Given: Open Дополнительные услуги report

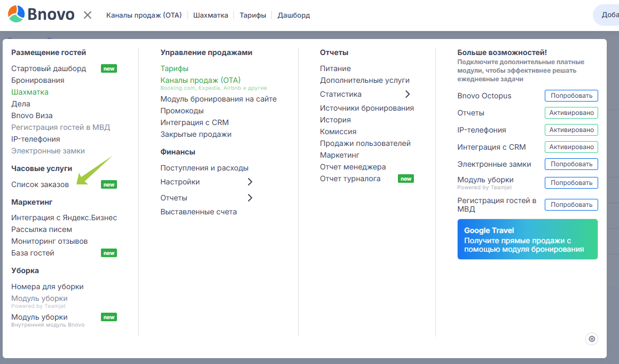Looking at the screenshot, I should pyautogui.click(x=365, y=80).
